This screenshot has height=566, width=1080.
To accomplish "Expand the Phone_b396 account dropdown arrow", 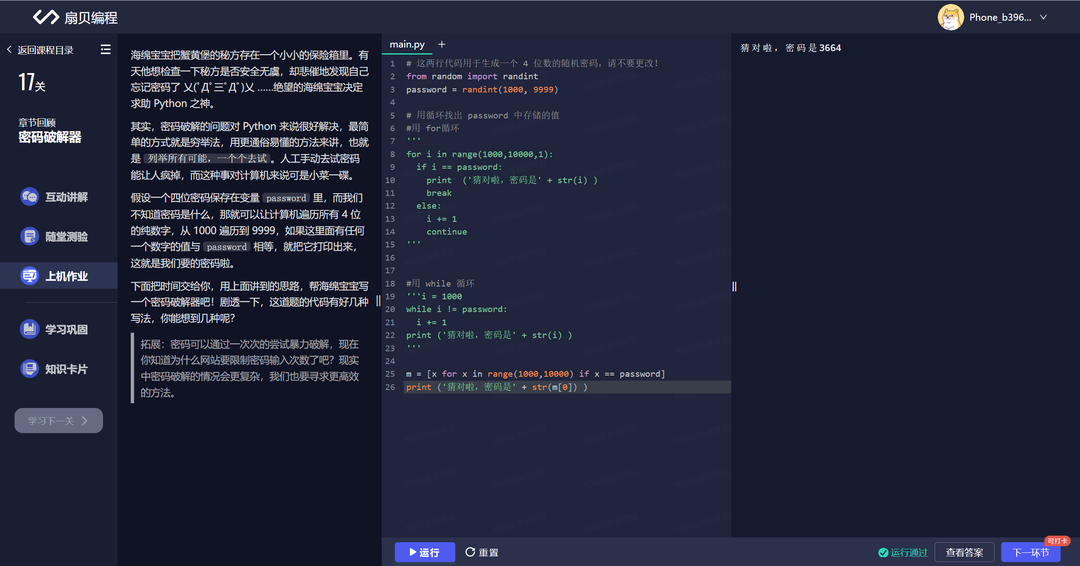I will coord(1043,17).
